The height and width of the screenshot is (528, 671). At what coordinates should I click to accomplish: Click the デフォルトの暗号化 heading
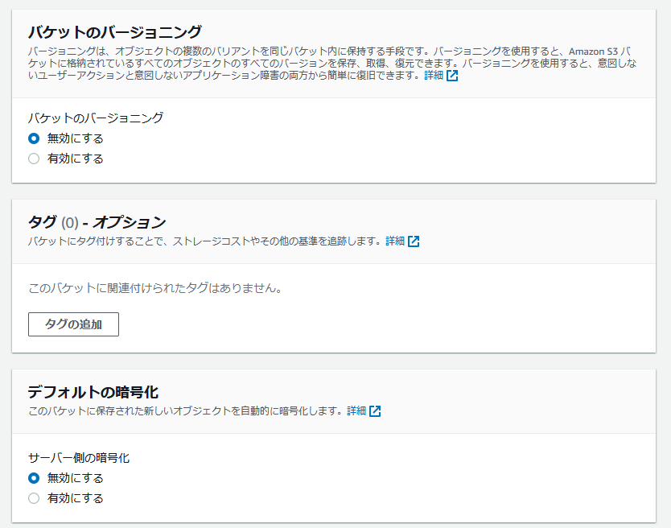(93, 392)
